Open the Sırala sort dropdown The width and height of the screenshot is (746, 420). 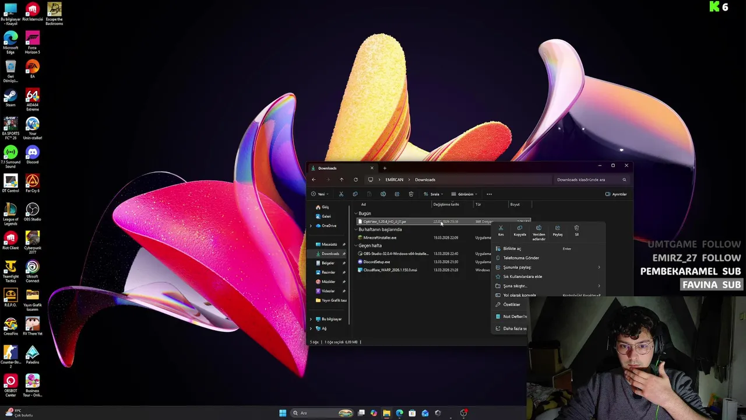click(x=434, y=194)
